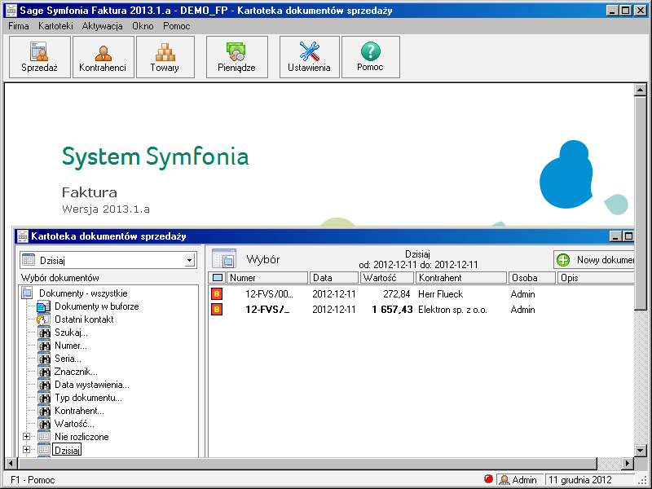Click binoculars icon beside Szukaj...
The height and width of the screenshot is (489, 652).
pyautogui.click(x=44, y=333)
